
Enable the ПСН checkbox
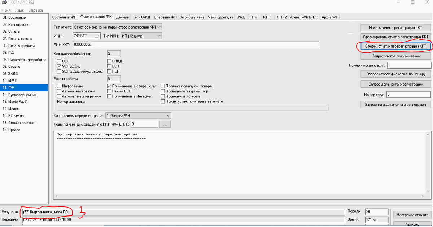(x=109, y=71)
